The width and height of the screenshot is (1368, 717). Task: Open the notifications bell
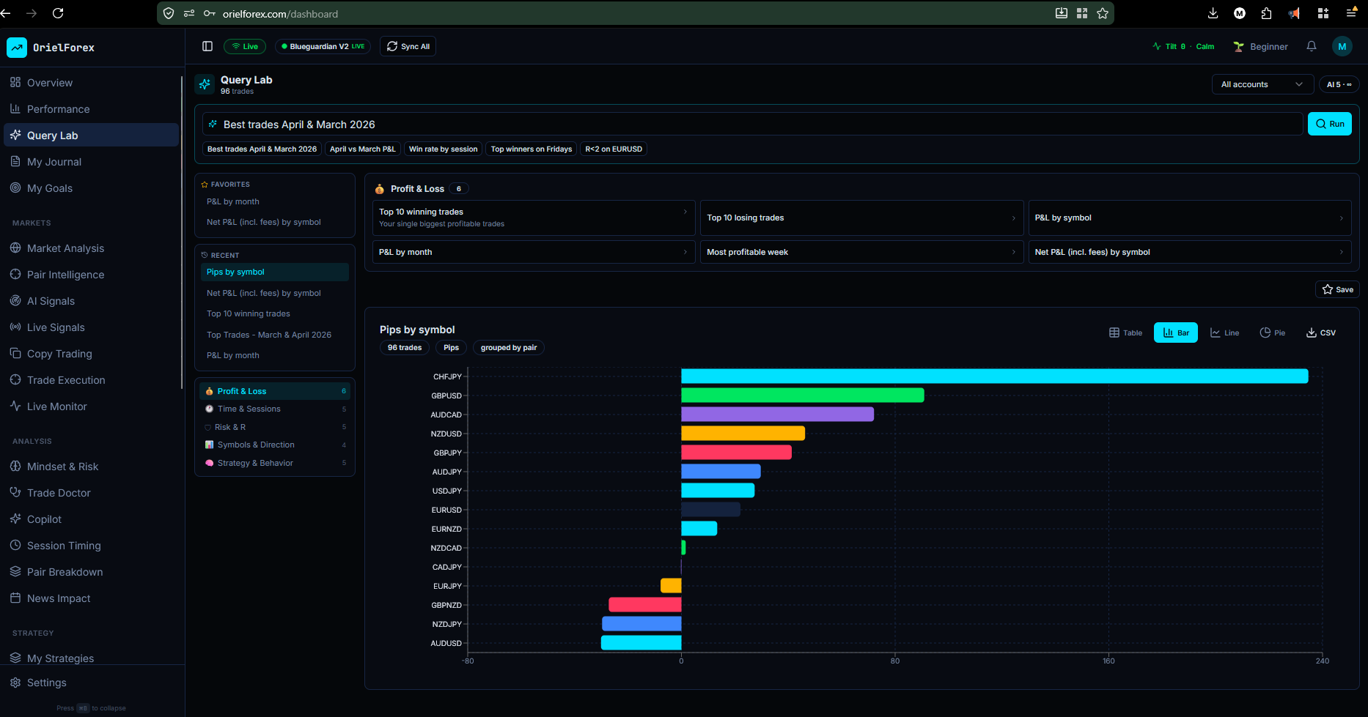pyautogui.click(x=1311, y=46)
